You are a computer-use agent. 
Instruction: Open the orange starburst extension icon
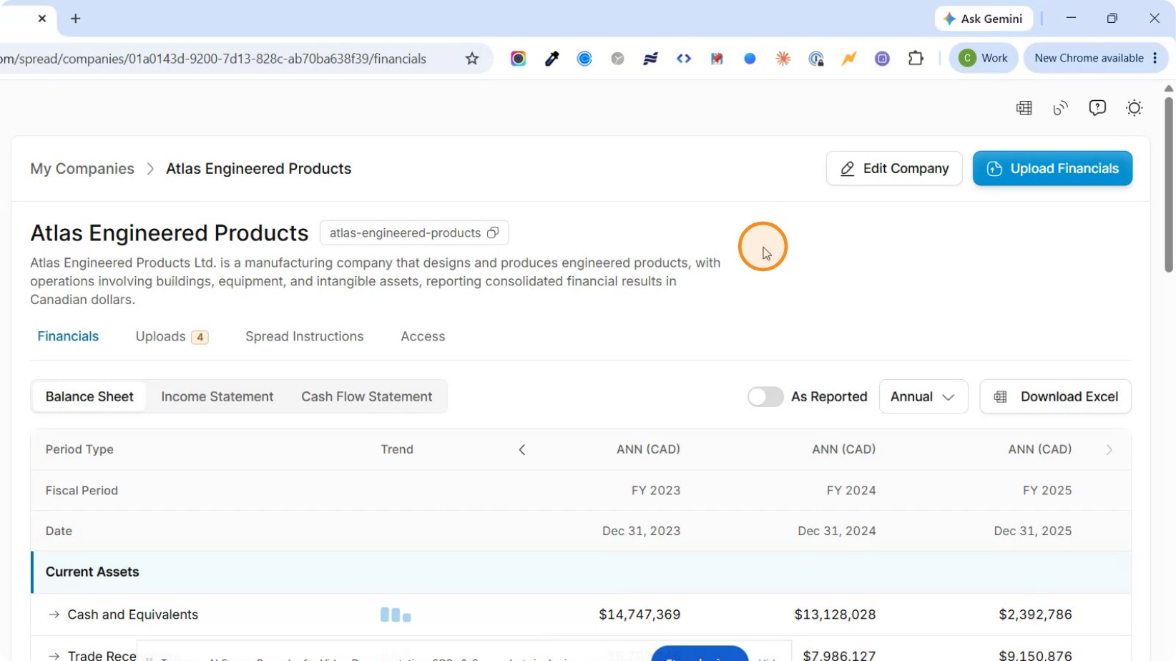click(x=783, y=59)
